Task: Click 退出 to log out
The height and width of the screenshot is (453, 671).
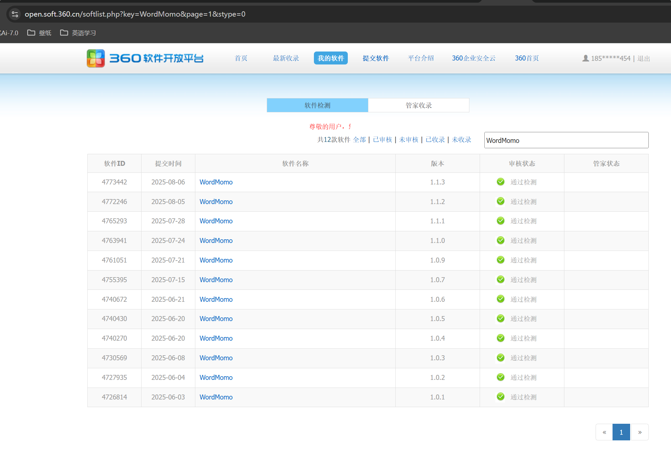Action: (x=643, y=58)
